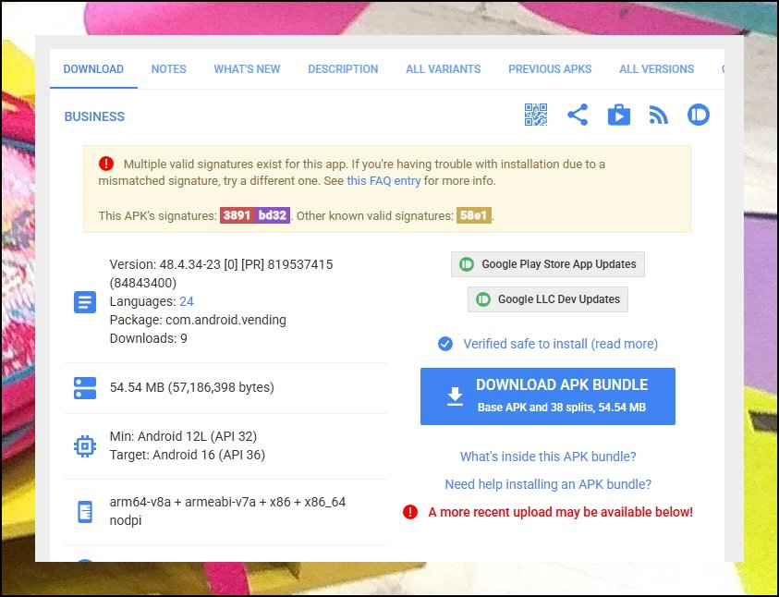779x597 pixels.
Task: Select the 54.54 MB file size text
Action: click(192, 387)
